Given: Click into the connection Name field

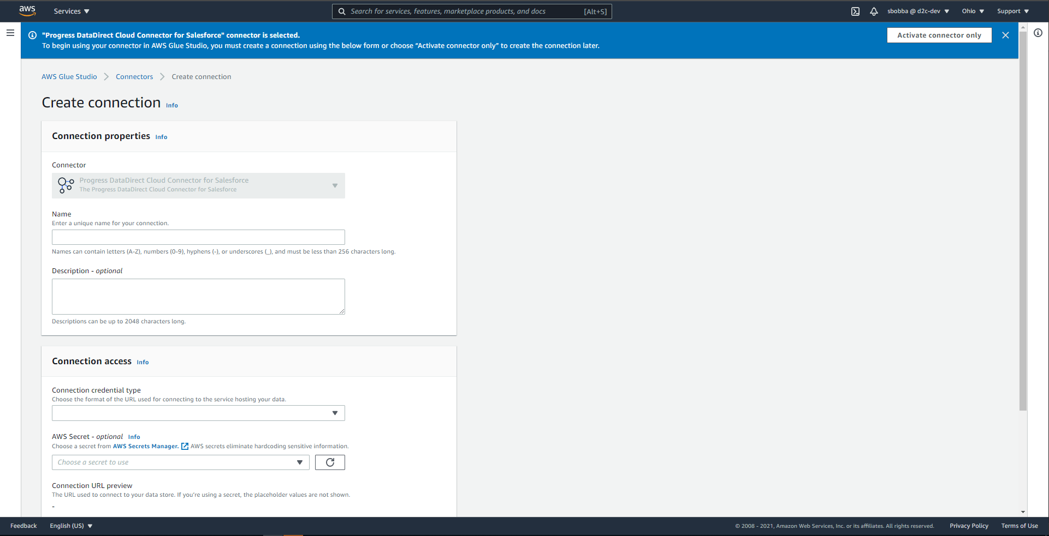Looking at the screenshot, I should click(x=198, y=237).
